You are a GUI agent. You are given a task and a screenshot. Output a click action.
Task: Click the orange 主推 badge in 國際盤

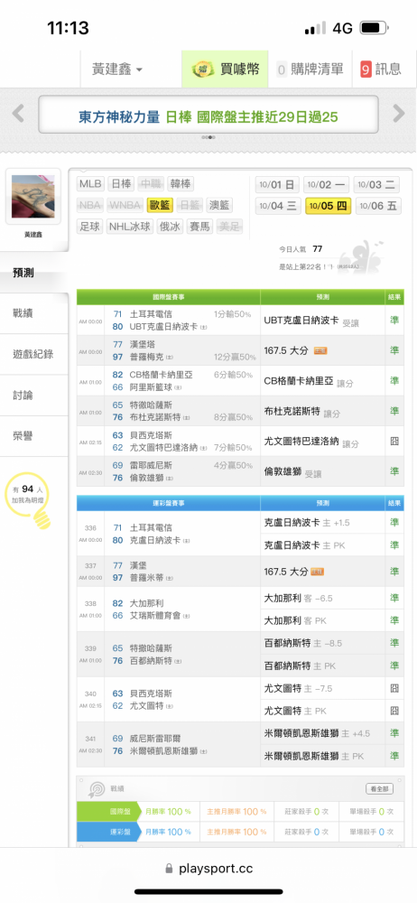pos(320,350)
